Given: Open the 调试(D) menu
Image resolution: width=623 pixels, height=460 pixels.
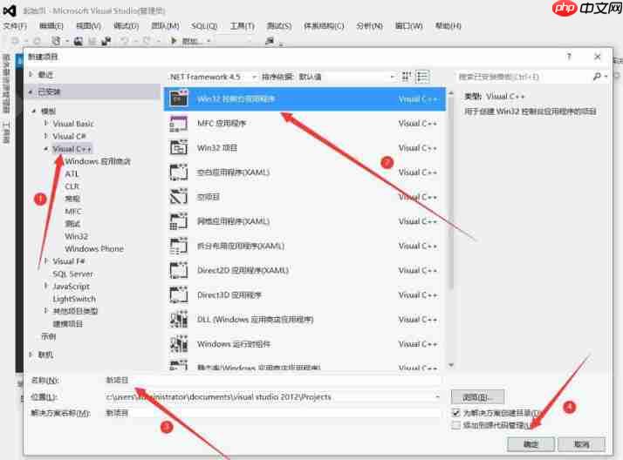Looking at the screenshot, I should tap(126, 26).
